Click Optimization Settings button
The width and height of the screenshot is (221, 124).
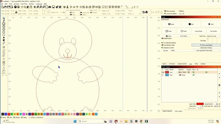click(x=206, y=48)
